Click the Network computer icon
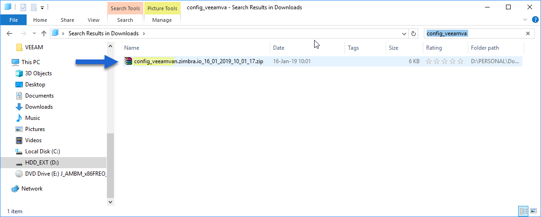This screenshot has height=217, width=541. pos(15,189)
